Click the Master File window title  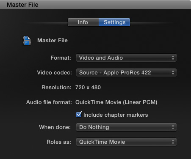[22, 5]
